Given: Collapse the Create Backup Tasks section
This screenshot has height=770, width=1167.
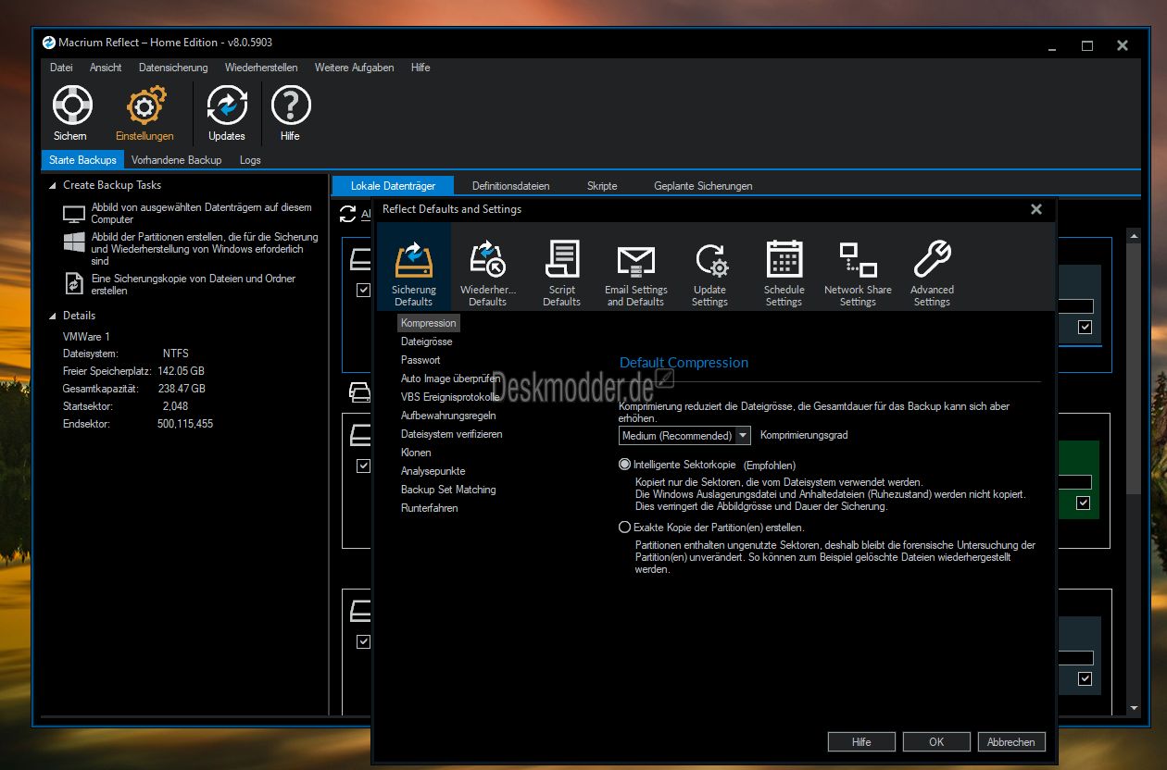Looking at the screenshot, I should [53, 185].
